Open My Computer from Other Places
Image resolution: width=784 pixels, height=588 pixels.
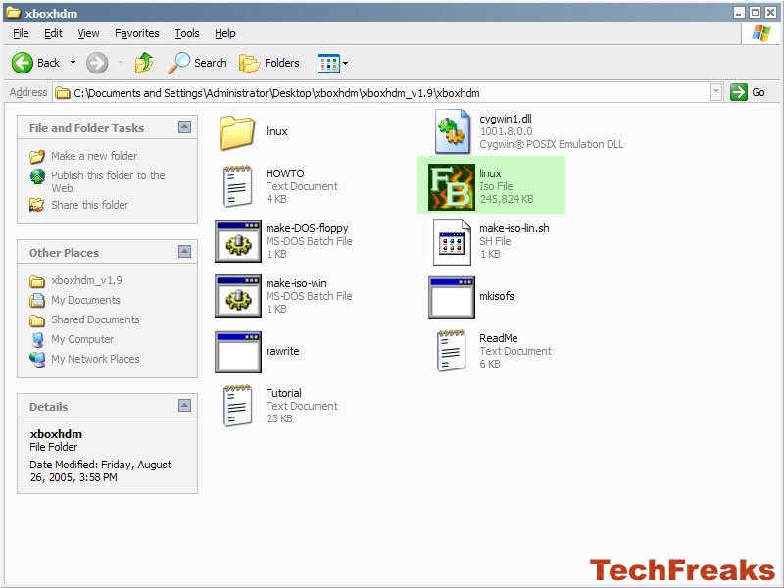82,339
